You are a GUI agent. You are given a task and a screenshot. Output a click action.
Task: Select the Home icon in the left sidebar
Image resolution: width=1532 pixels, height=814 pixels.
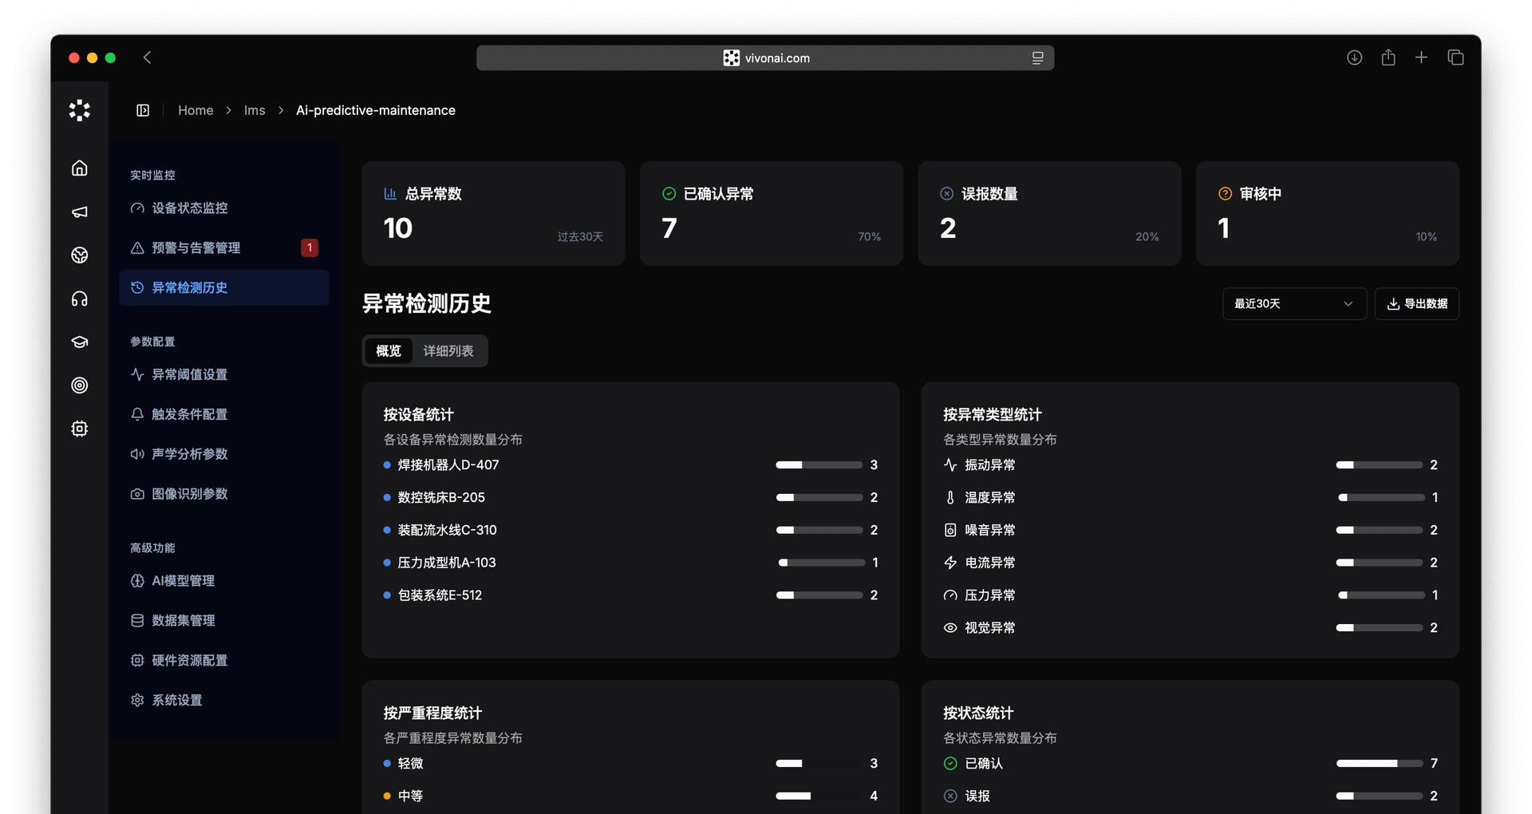pos(79,168)
